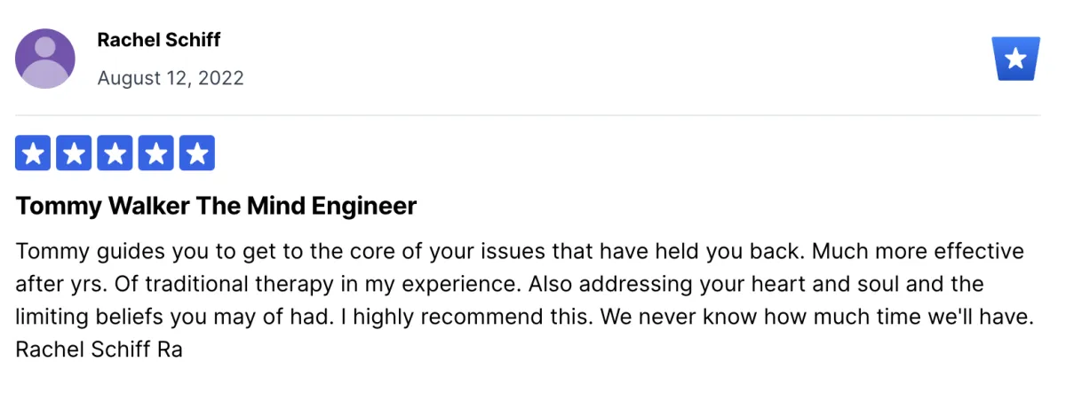Viewport: 1066px width, 393px height.
Task: Click the words 'limiting beliefs' in review
Action: (x=84, y=317)
